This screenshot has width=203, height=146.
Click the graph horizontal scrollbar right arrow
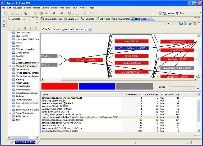click(x=195, y=79)
